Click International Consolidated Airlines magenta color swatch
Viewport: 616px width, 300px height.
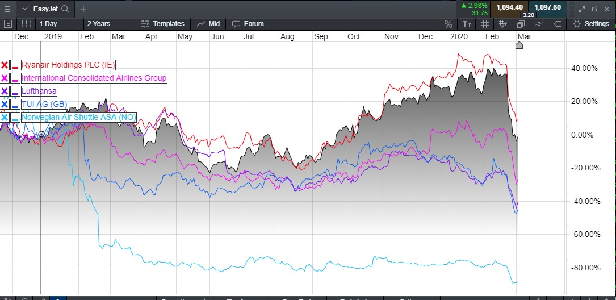[x=15, y=78]
